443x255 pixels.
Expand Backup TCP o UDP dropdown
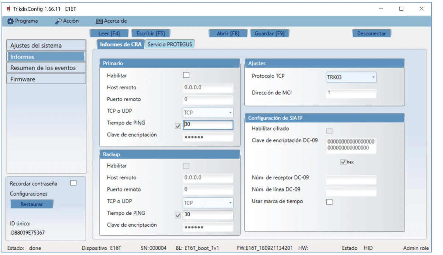click(208, 203)
